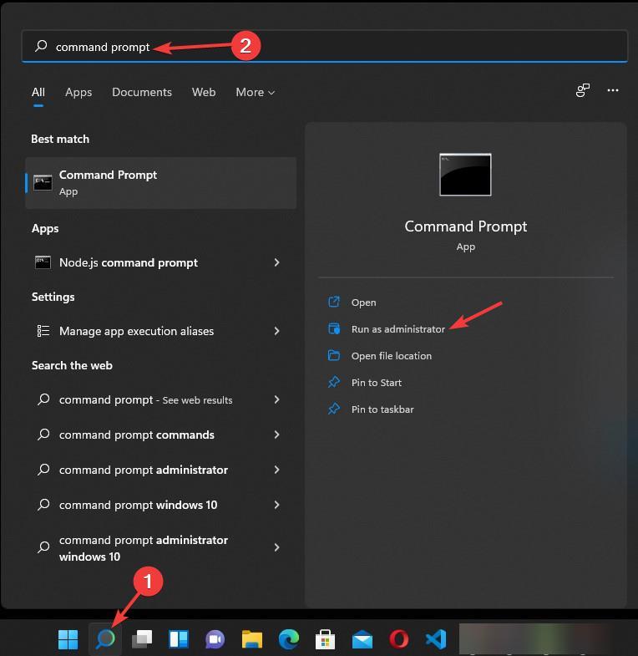Click inside the 'command prompt' search field
The image size is (638, 656).
[x=325, y=46]
